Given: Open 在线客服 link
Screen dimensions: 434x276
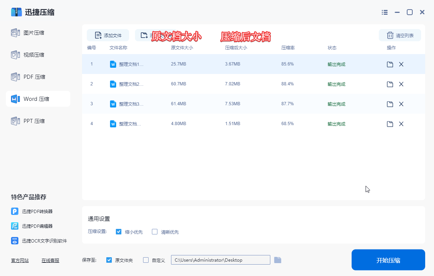Looking at the screenshot, I should coord(50,261).
